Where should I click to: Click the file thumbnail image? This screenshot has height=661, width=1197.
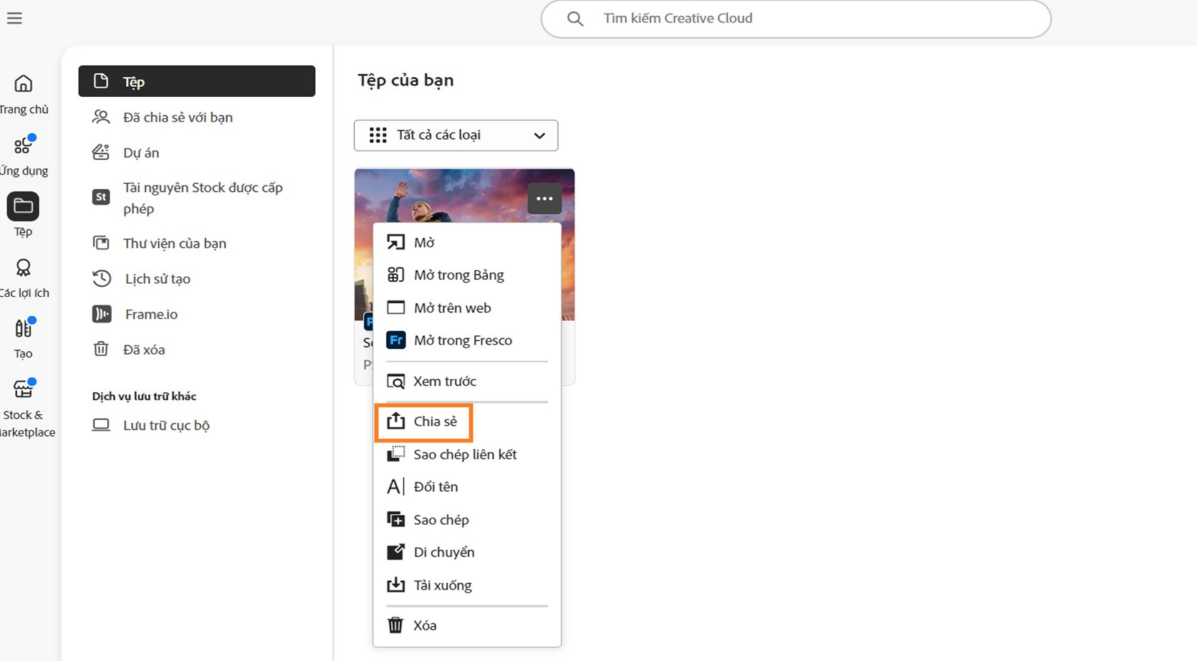[x=464, y=194]
